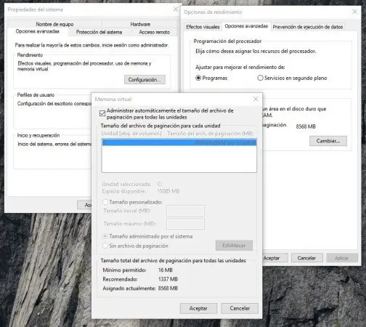
Task: Select Opciones avanzadas tab in Propiedades del sistema
Action: [x=38, y=31]
